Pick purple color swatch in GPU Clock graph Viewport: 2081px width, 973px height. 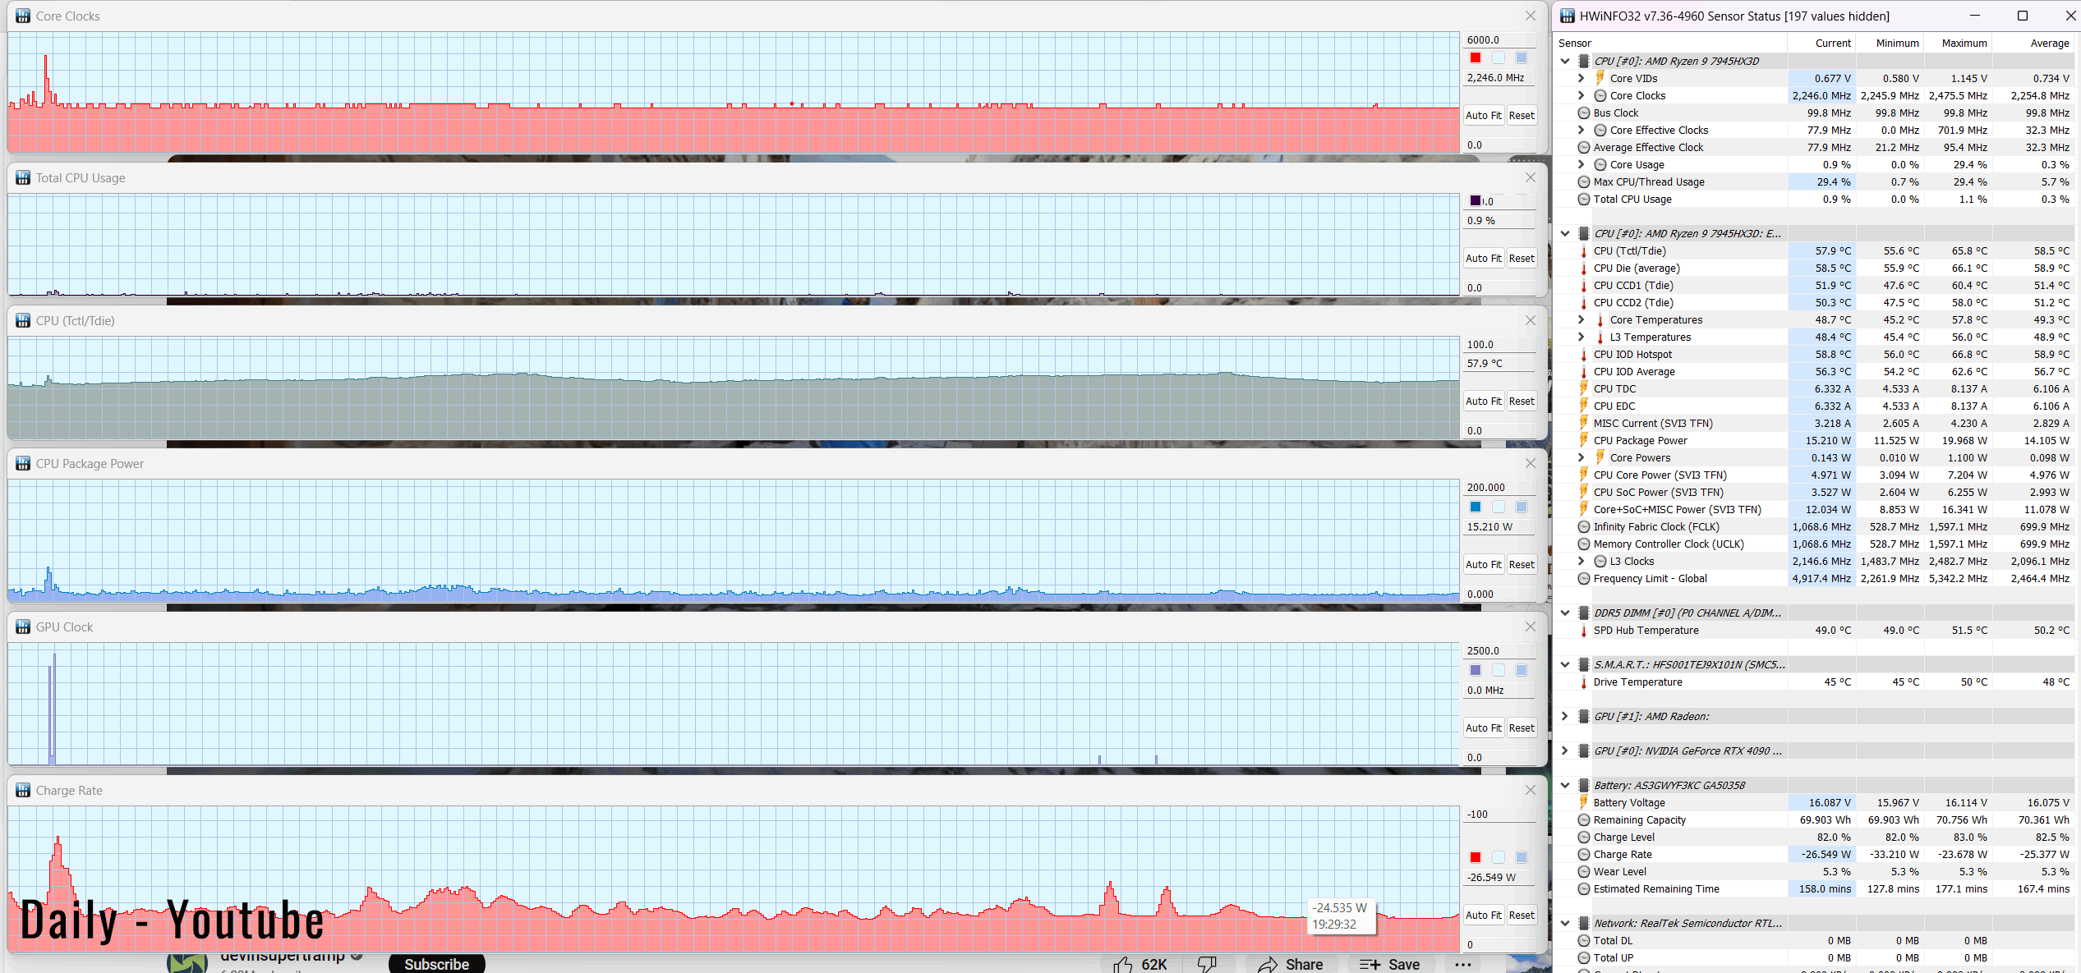coord(1476,670)
